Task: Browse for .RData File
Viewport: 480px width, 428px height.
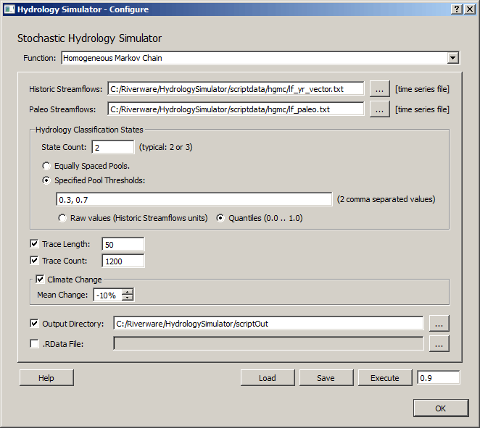Action: pyautogui.click(x=439, y=343)
